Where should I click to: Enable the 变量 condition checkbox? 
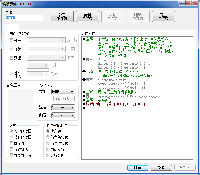(x=11, y=58)
